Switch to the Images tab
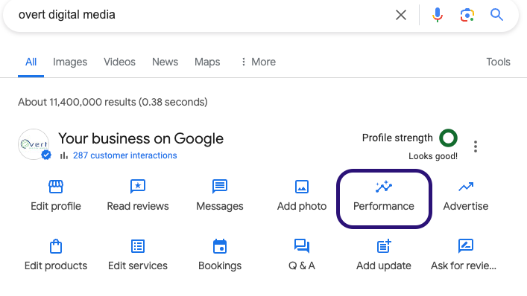Viewport: 527px width, 296px height. point(70,62)
